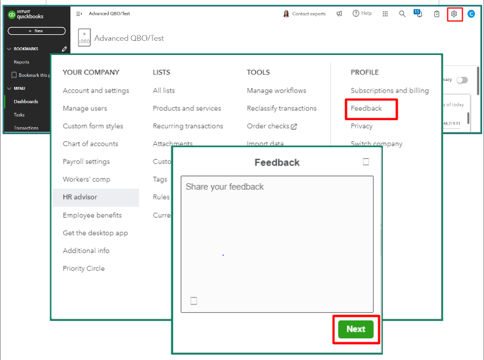Close the Feedback dialog
484x360 pixels.
click(x=366, y=162)
